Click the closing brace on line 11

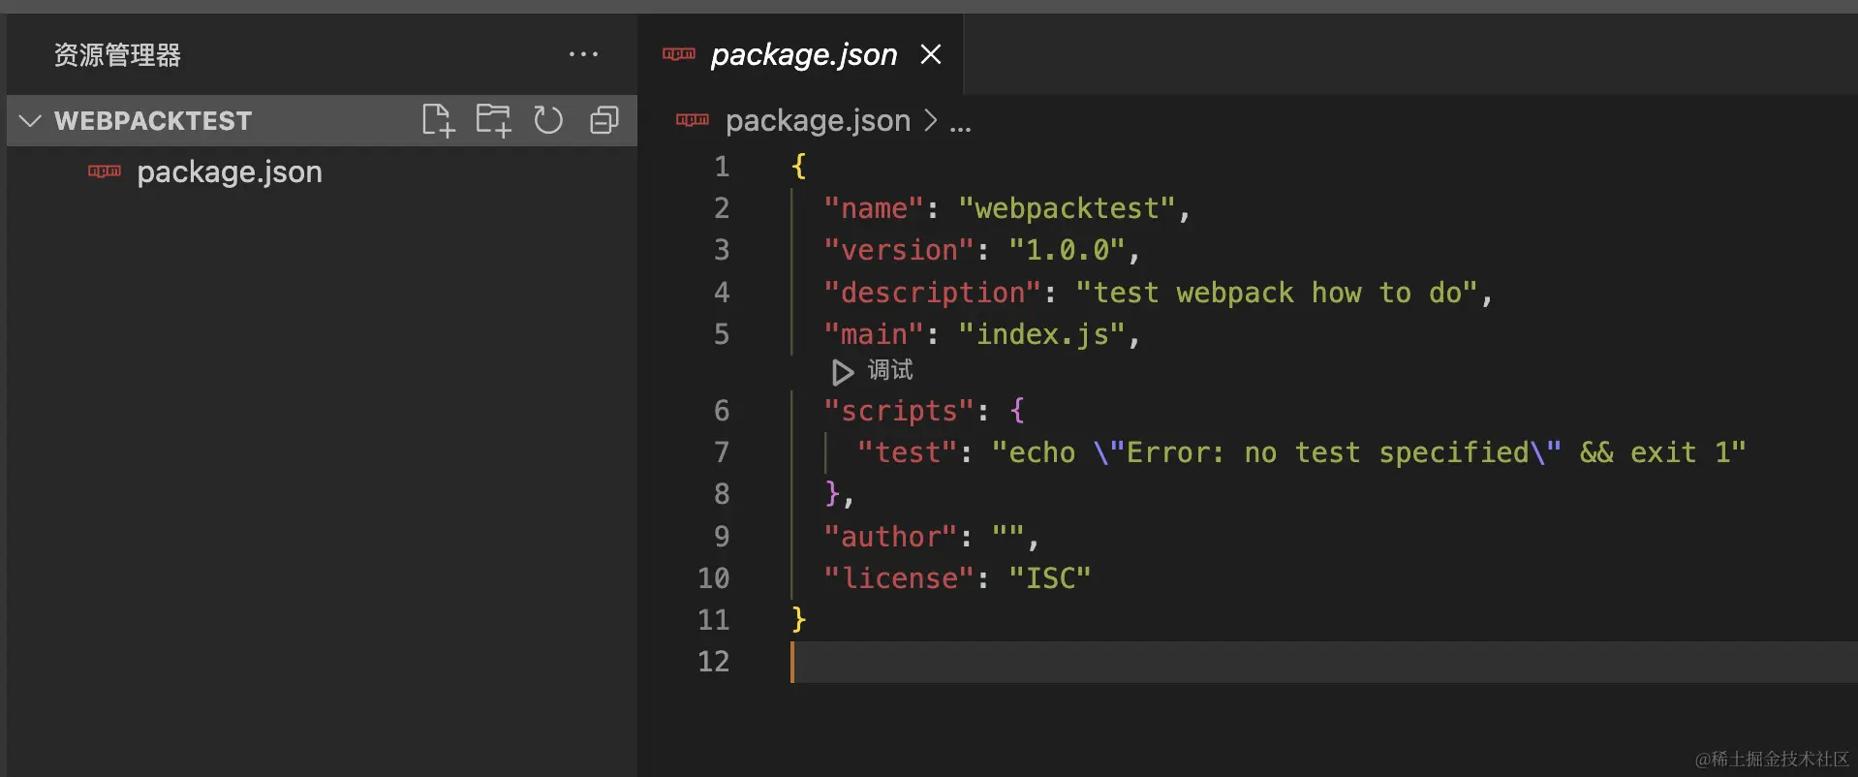(798, 620)
